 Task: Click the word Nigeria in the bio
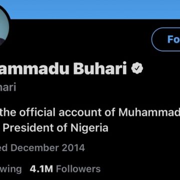tap(89, 128)
